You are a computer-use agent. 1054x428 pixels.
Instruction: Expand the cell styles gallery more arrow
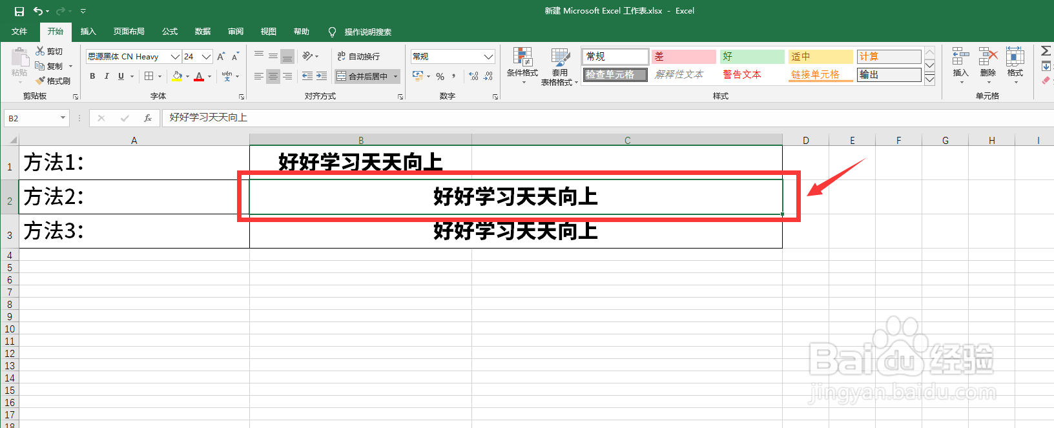click(x=930, y=79)
